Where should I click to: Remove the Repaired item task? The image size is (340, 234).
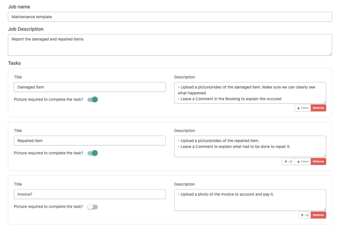[x=318, y=162]
